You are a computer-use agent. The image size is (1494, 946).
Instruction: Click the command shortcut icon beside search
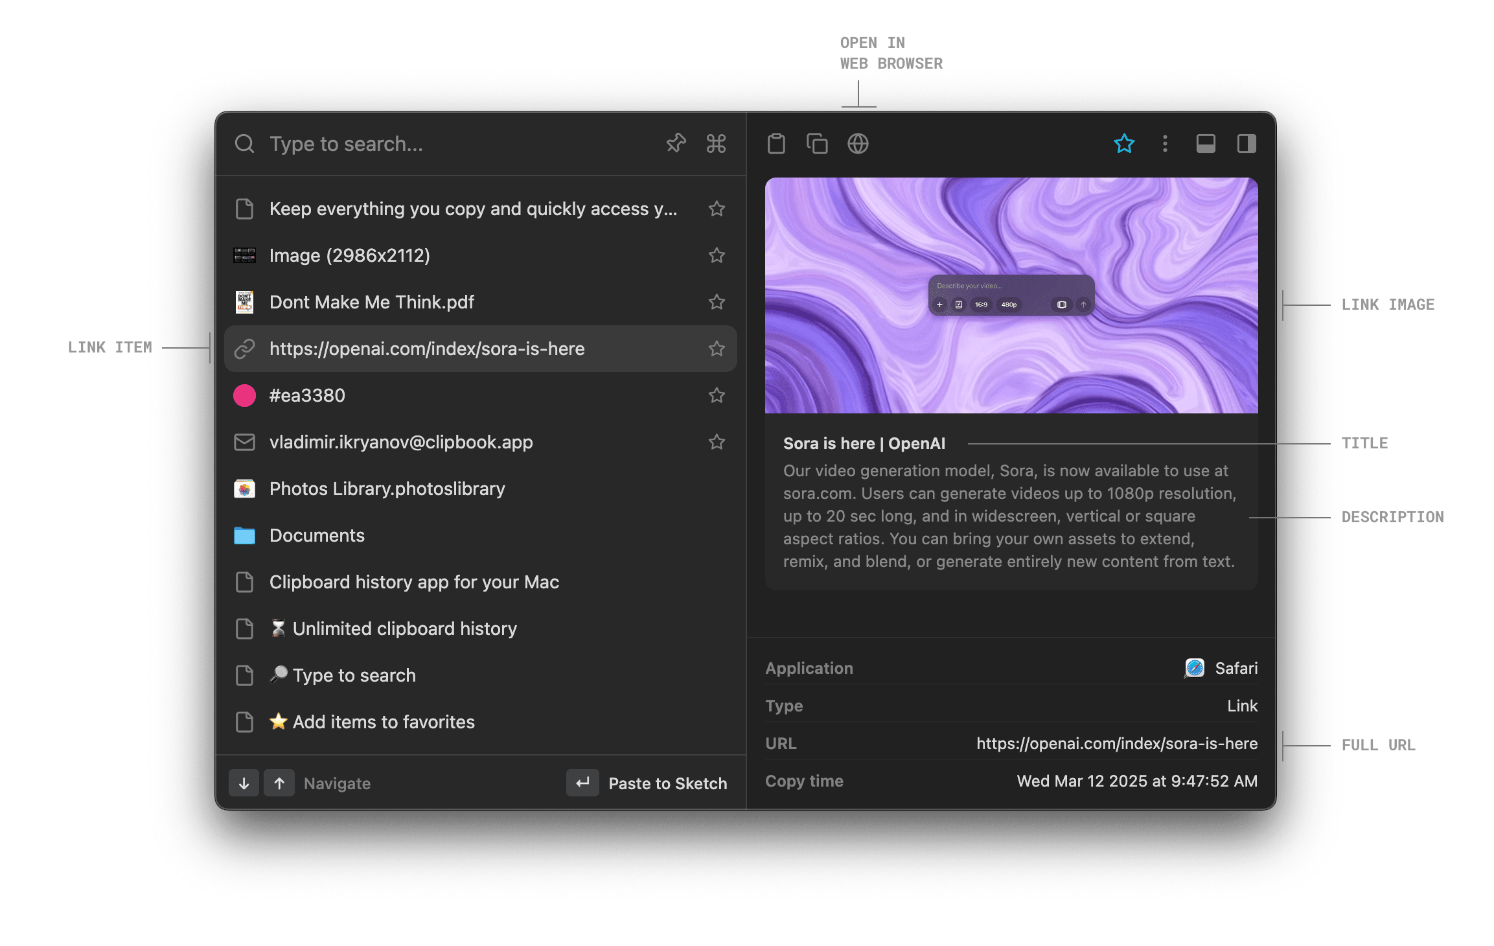(x=715, y=143)
